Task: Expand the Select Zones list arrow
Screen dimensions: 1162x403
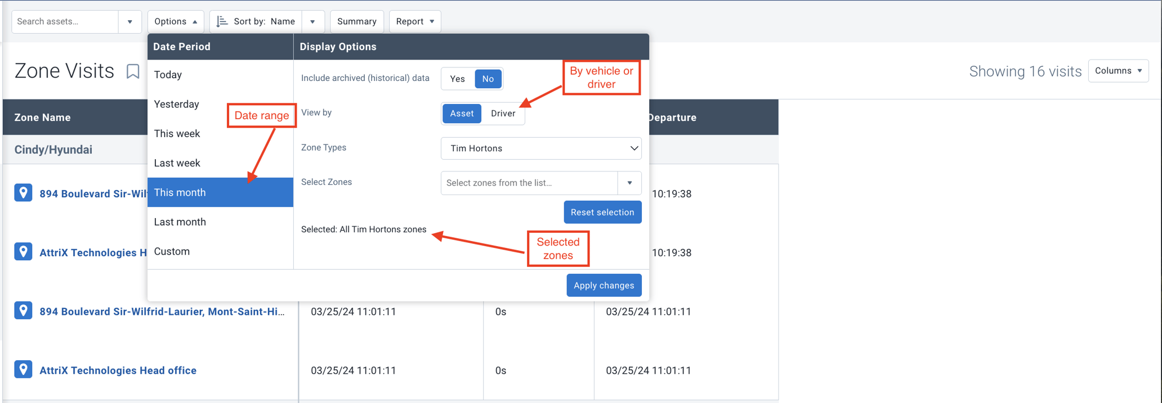Action: (629, 183)
